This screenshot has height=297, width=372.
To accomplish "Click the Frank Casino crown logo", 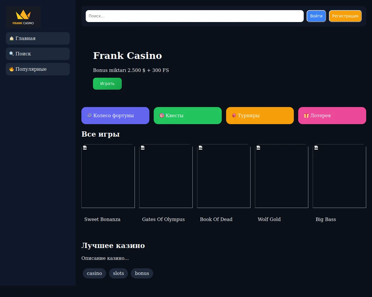I will click(x=23, y=17).
